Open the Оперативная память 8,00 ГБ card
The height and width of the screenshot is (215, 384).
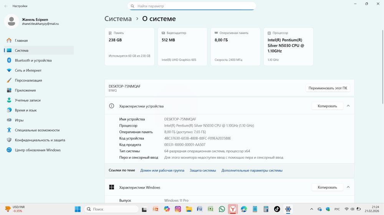click(235, 46)
